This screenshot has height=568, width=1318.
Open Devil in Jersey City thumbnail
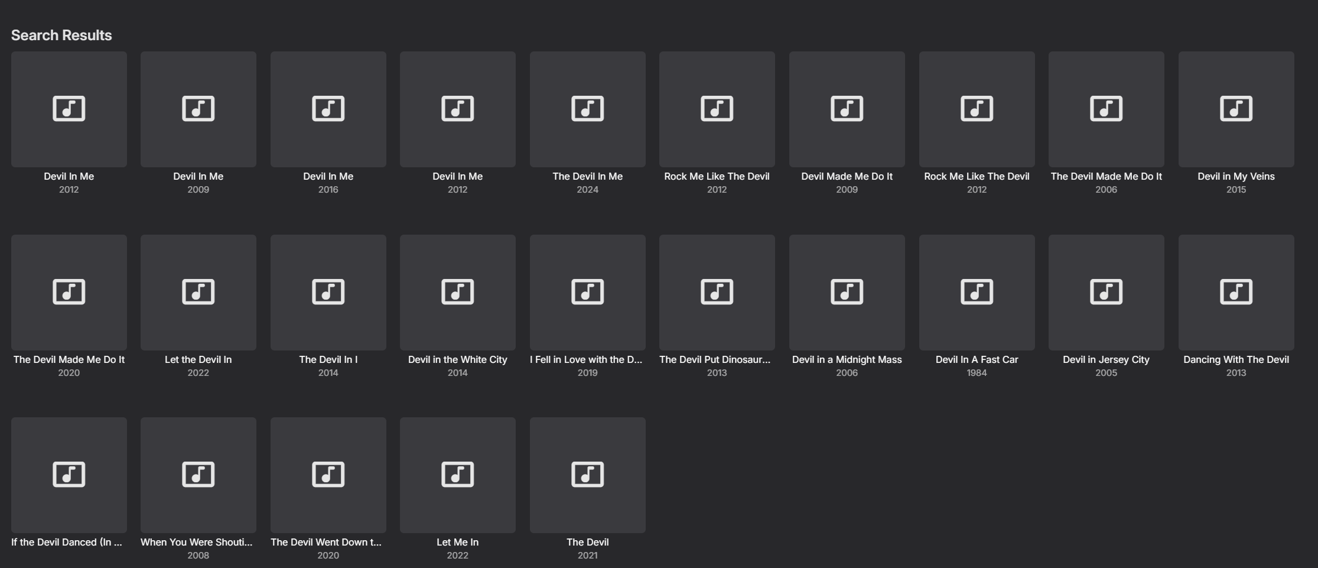[1106, 292]
